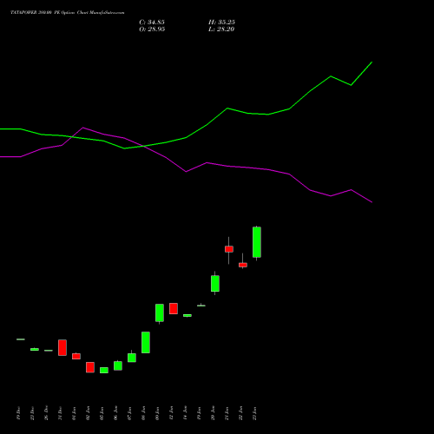The image size is (434, 434).
Task: Click the red candlestick for 02 Jan
Action: coord(90,367)
